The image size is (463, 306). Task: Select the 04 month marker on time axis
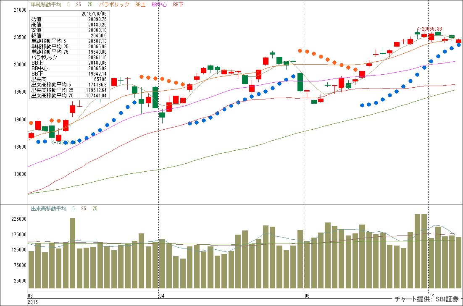coord(162,296)
